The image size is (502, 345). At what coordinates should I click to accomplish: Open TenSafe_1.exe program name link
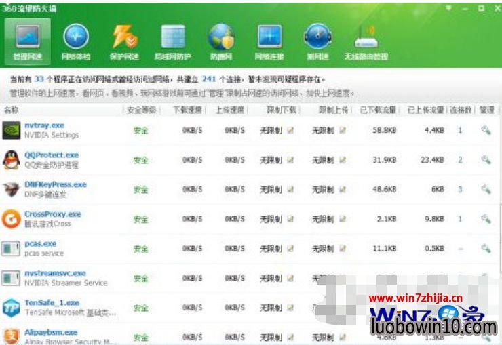(x=52, y=303)
